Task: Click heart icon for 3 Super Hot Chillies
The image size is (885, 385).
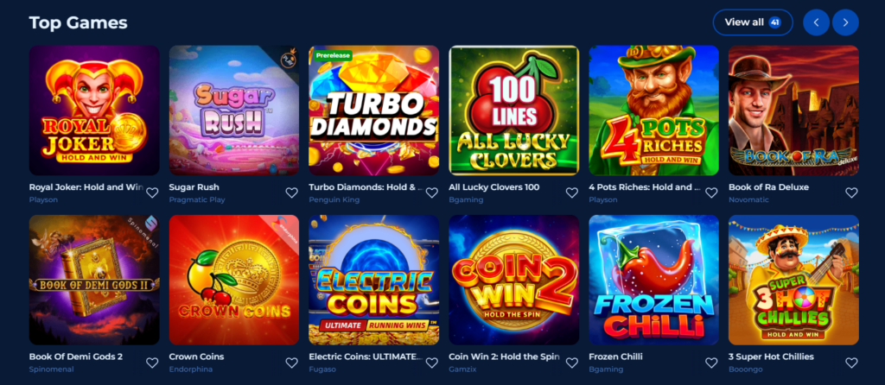Action: coord(851,363)
